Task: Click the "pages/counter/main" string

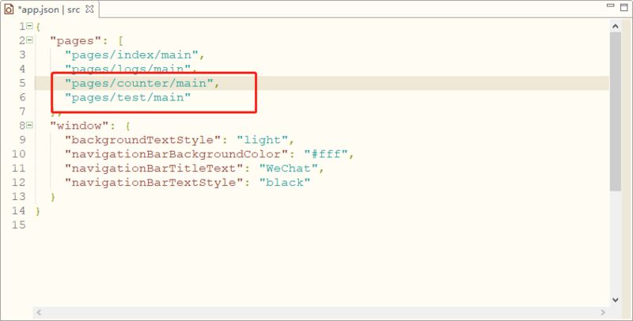Action: 139,83
